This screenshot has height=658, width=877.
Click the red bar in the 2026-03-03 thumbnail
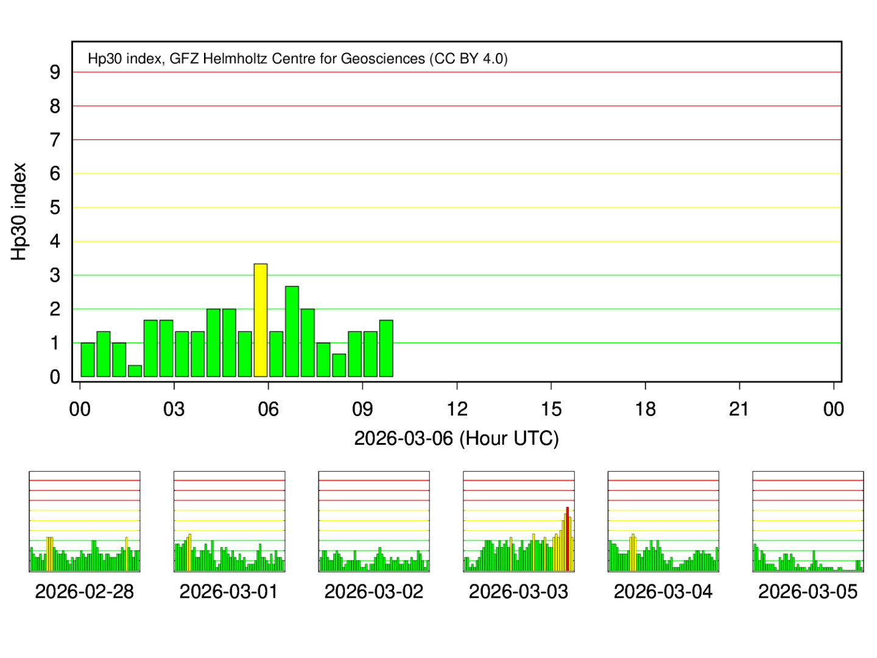coord(568,539)
